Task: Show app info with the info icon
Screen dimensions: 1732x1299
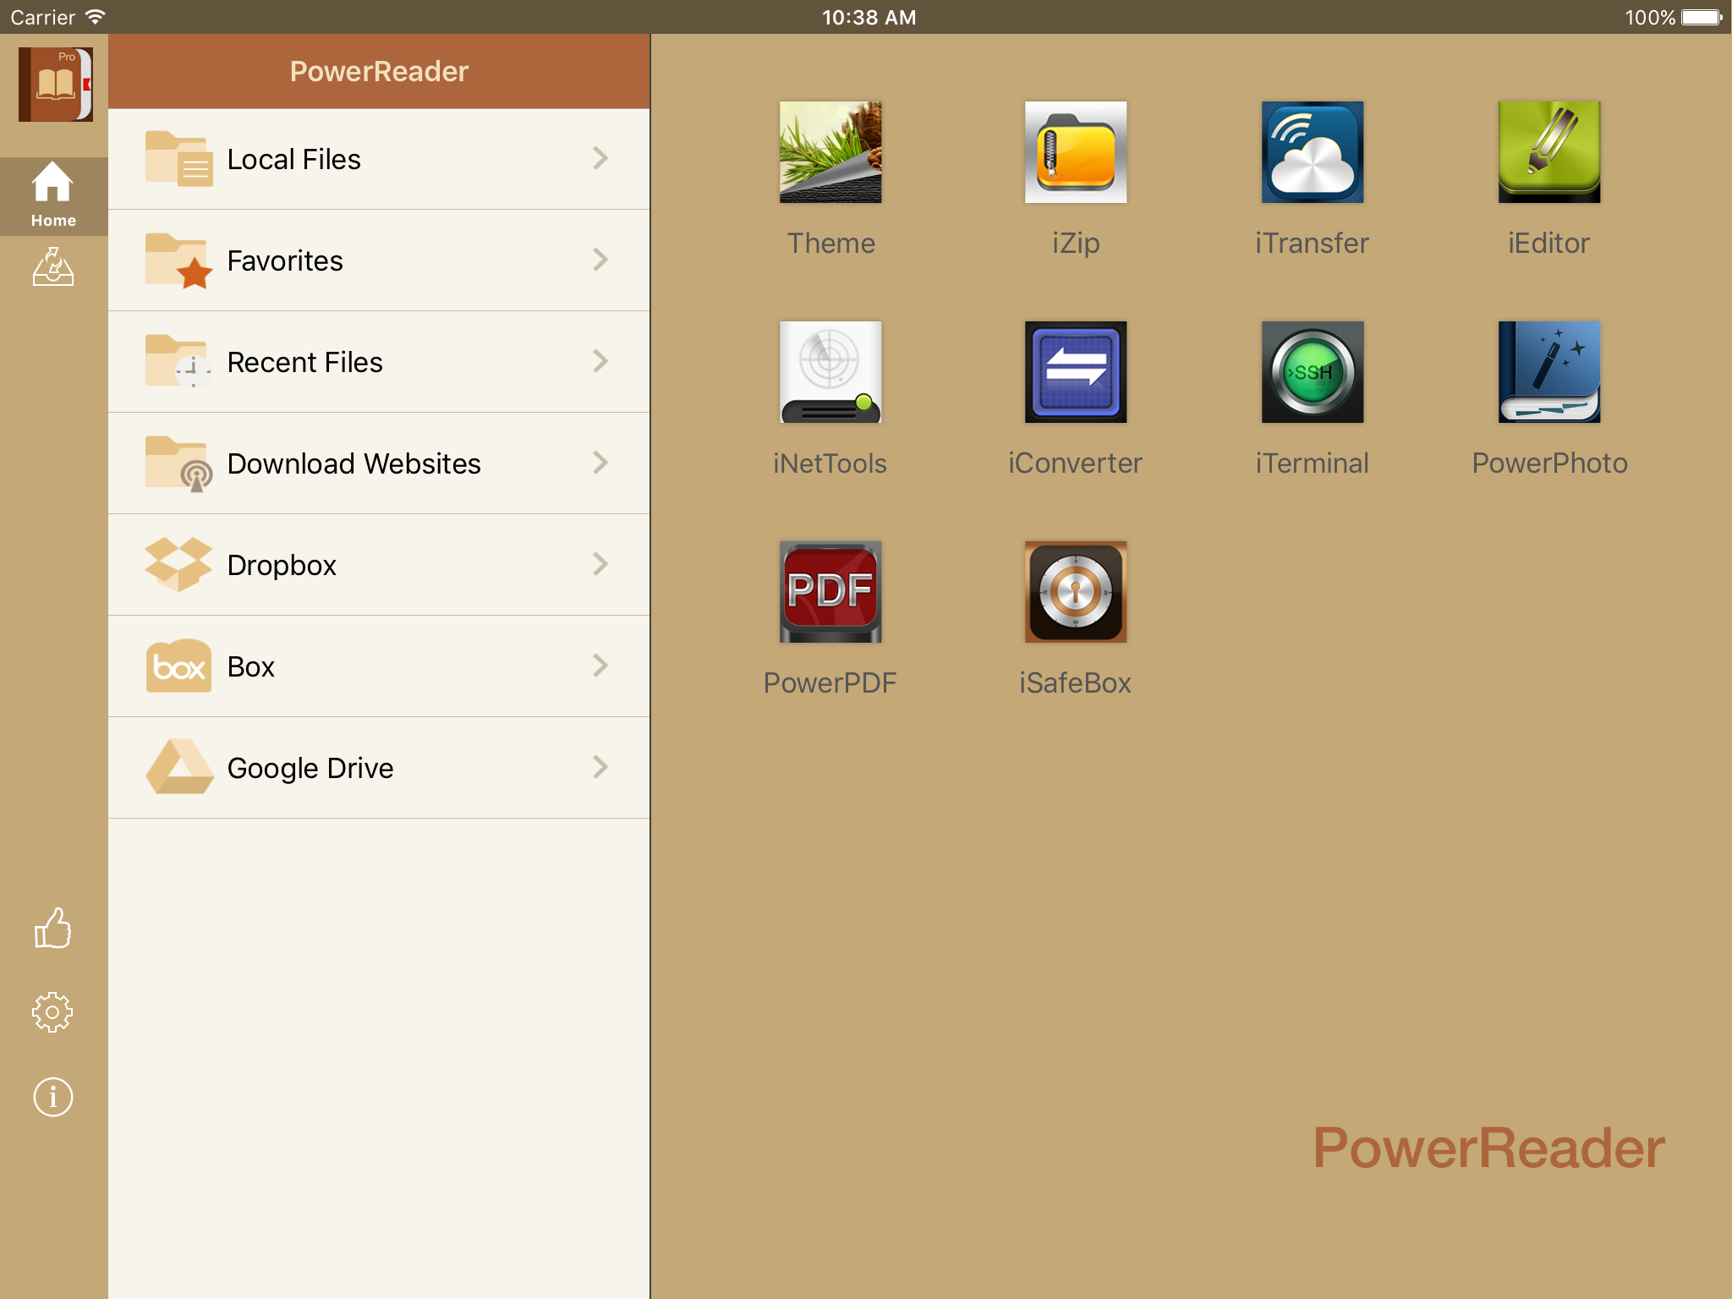Action: (53, 1098)
